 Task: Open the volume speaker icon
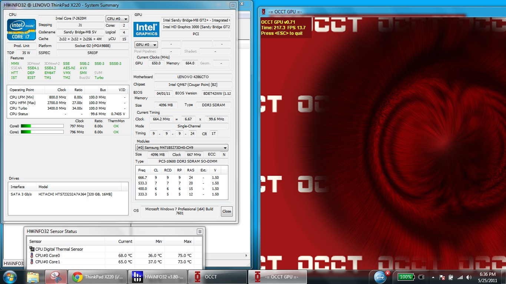tap(470, 277)
